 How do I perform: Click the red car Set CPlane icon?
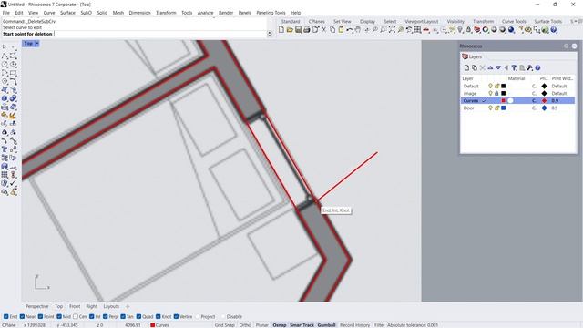pos(426,30)
